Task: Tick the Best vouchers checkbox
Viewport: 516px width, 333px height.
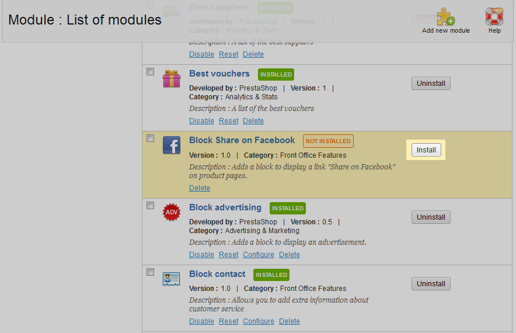Action: click(150, 72)
